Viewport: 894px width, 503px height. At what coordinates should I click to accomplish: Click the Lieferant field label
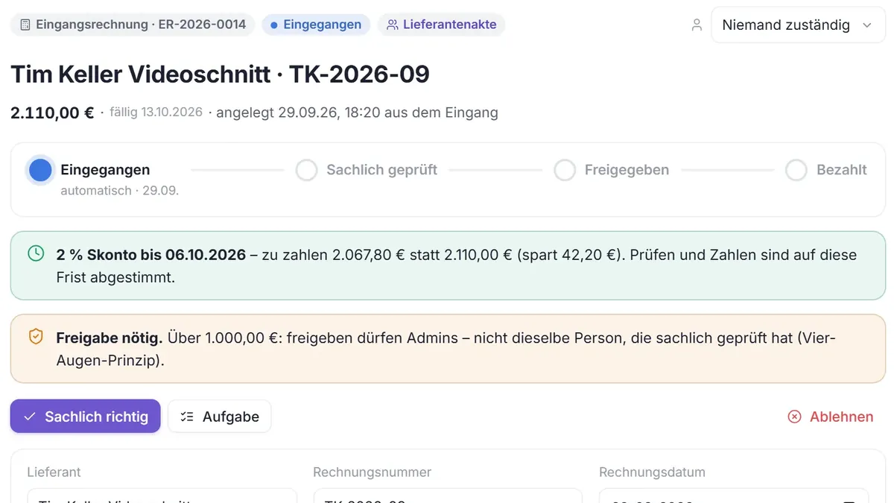pyautogui.click(x=54, y=472)
